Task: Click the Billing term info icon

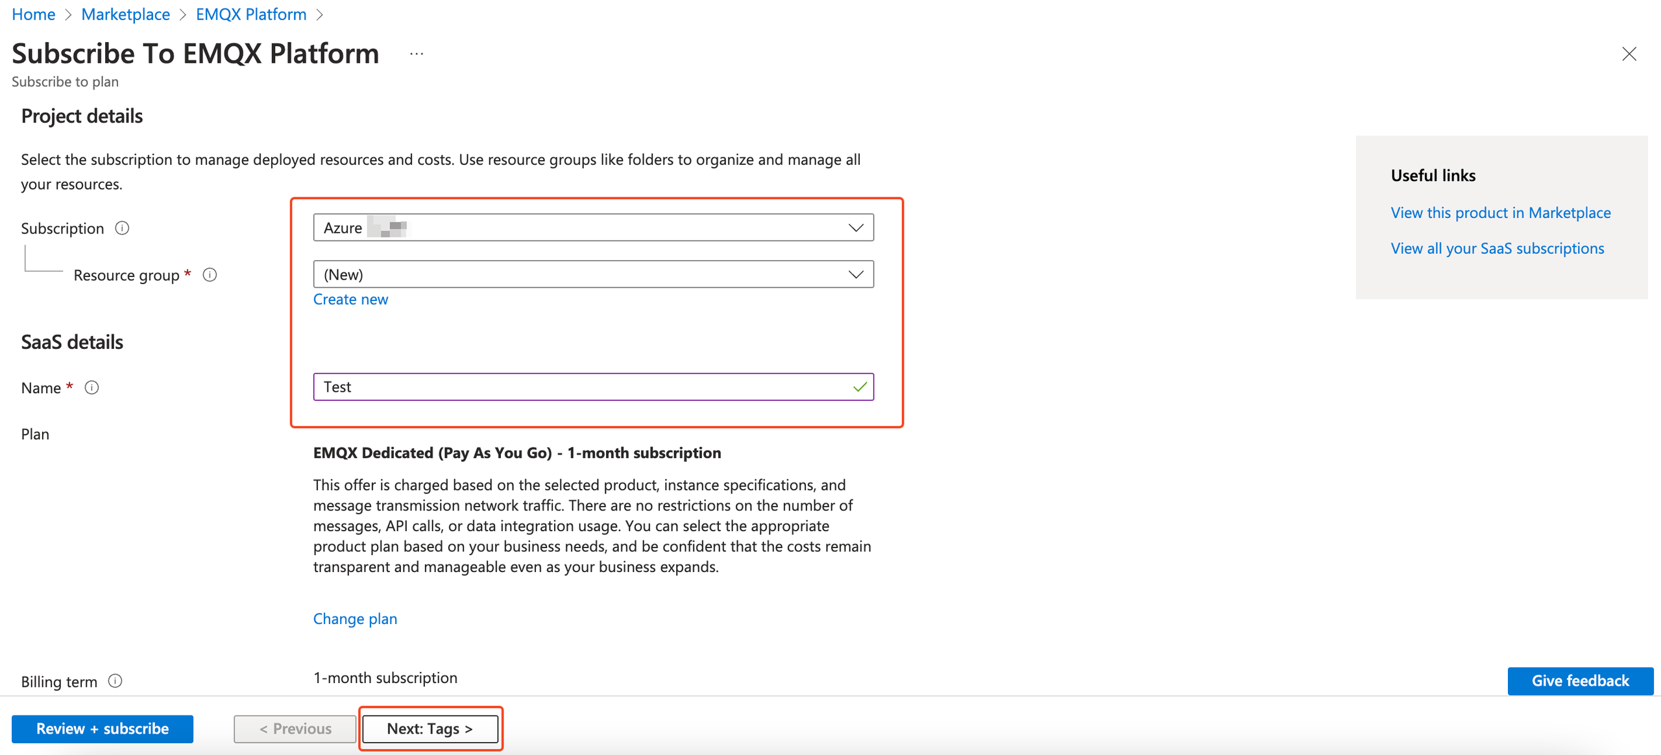Action: point(115,681)
